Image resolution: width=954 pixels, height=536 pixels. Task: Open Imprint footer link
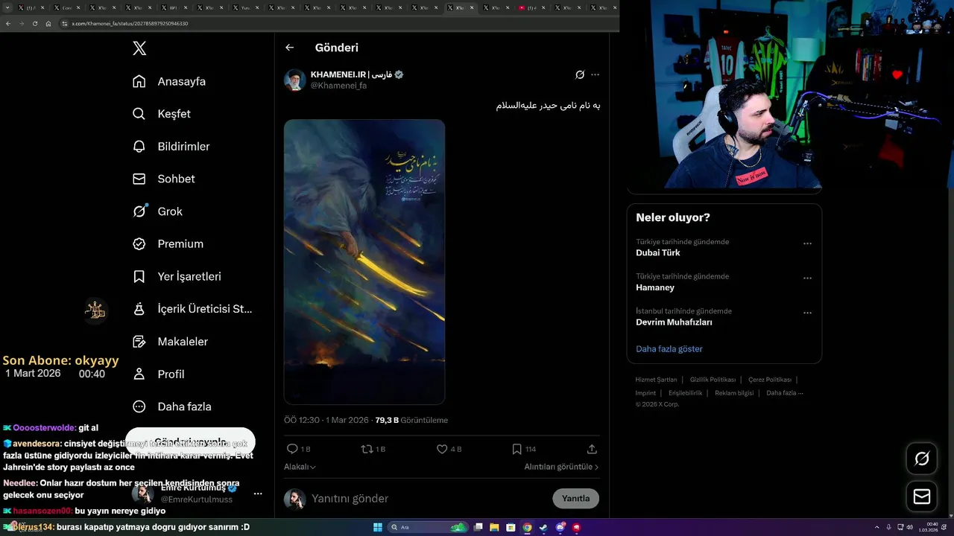pos(645,393)
